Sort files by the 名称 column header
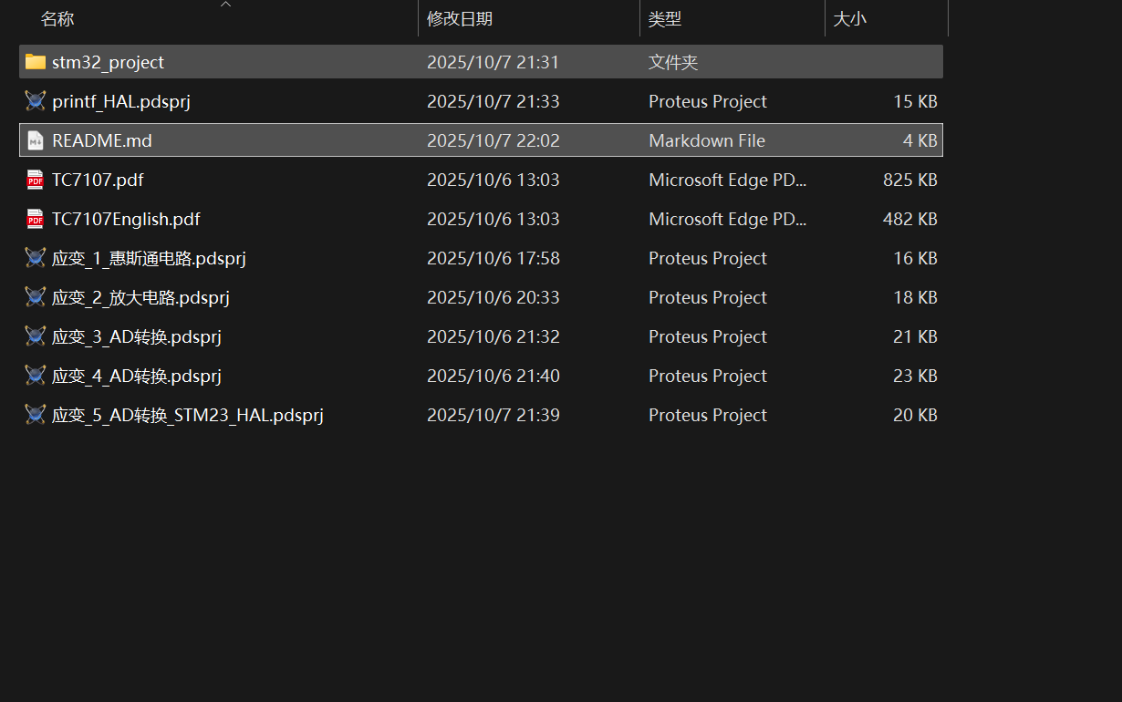The width and height of the screenshot is (1122, 702). coord(57,19)
